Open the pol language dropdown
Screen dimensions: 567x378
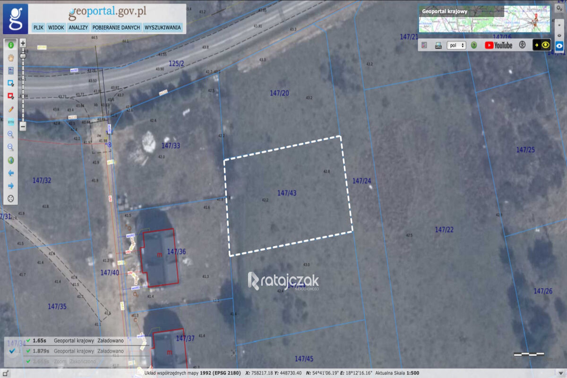pyautogui.click(x=456, y=45)
